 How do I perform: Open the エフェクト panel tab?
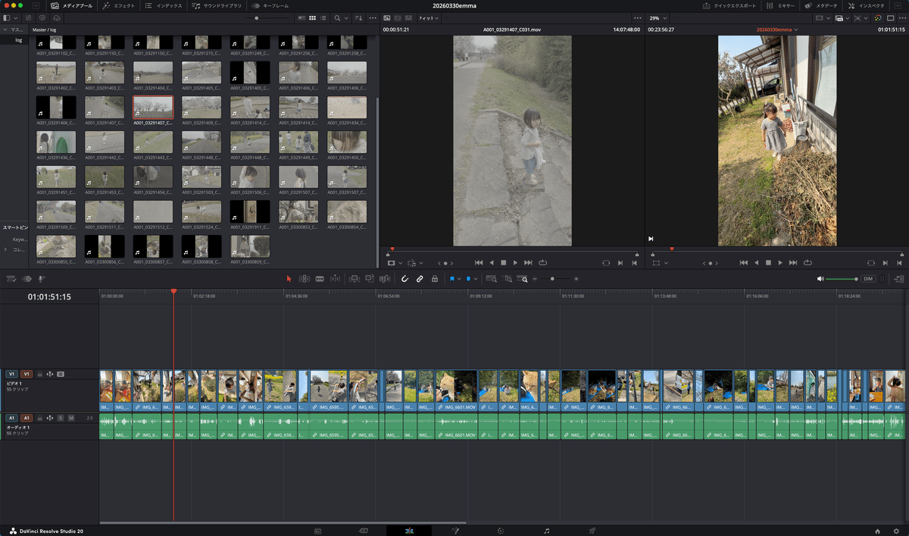click(119, 5)
